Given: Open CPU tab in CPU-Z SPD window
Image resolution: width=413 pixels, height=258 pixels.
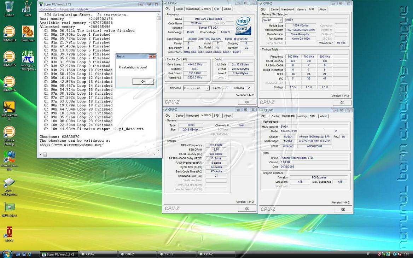Looking at the screenshot, I should (x=263, y=10).
